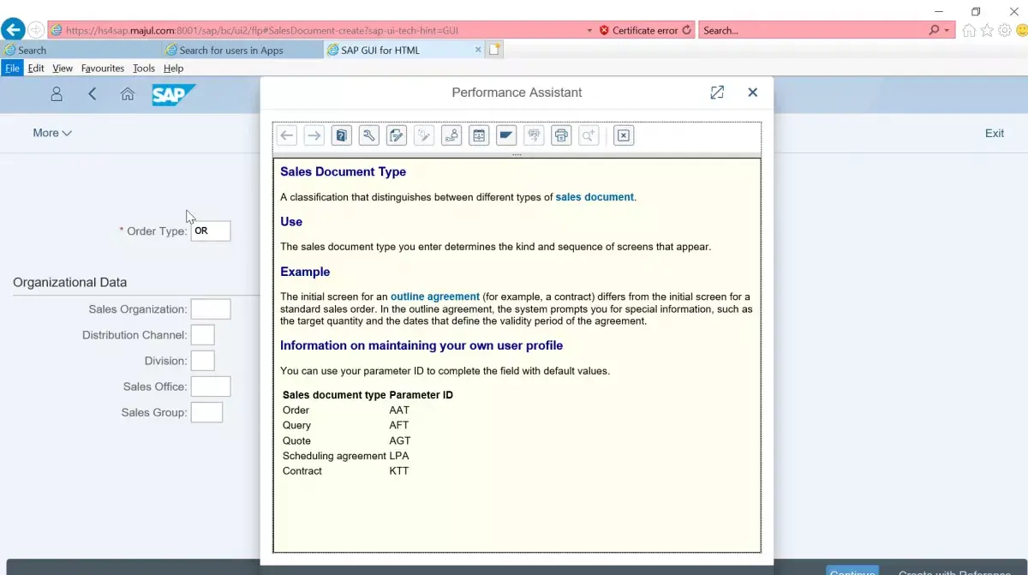Expand the More menu
The height and width of the screenshot is (575, 1028).
tap(52, 133)
